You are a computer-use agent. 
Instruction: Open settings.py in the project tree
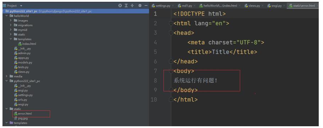(x=23, y=95)
